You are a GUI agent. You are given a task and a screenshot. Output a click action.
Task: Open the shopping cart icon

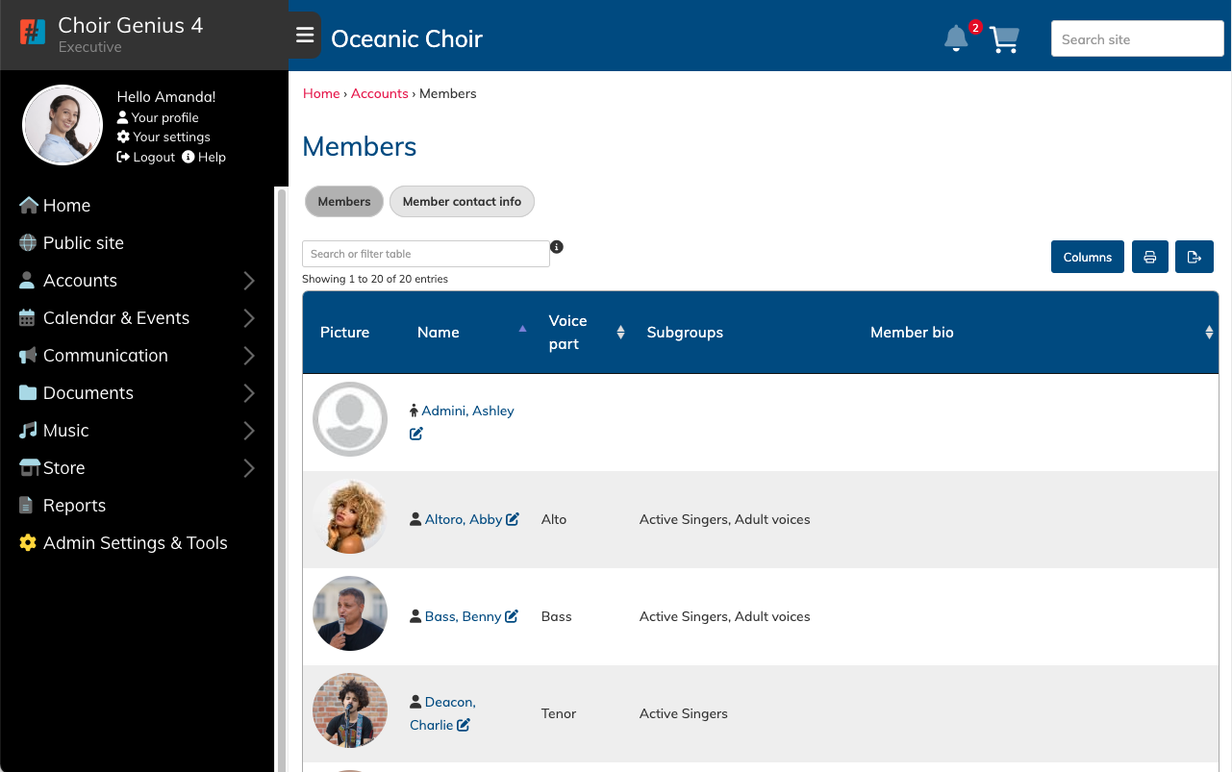tap(1004, 39)
